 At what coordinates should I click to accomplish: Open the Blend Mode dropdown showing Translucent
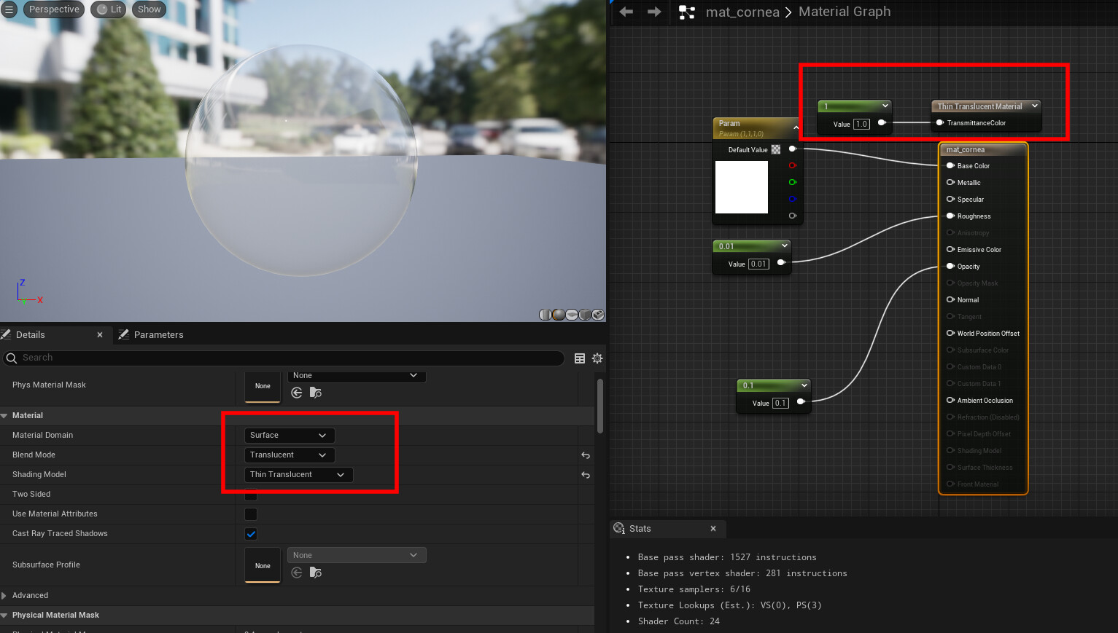289,455
